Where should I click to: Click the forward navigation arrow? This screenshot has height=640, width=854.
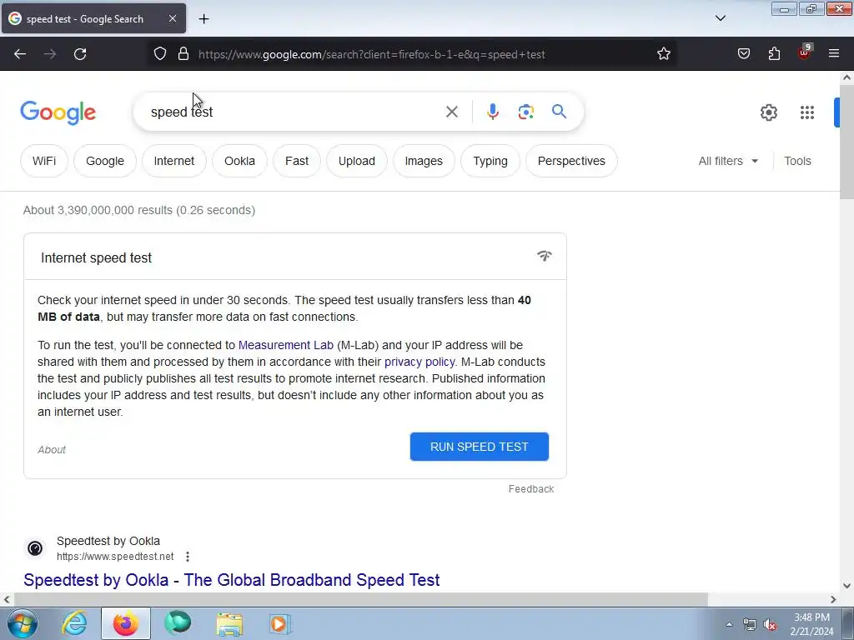coord(50,54)
